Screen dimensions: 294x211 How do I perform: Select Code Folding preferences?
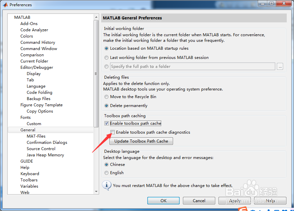[39, 92]
